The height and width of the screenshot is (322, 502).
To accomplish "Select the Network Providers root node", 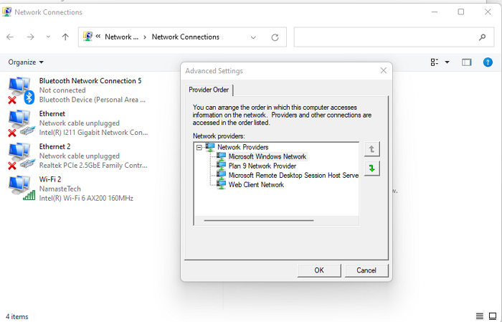I will point(242,147).
